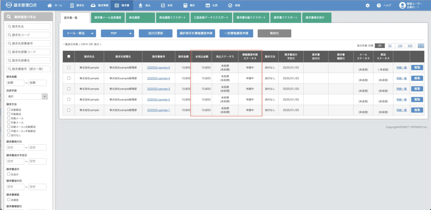The image size is (431, 210).
Task: Click the 管理ユーザー account icon
Action: point(402,5)
